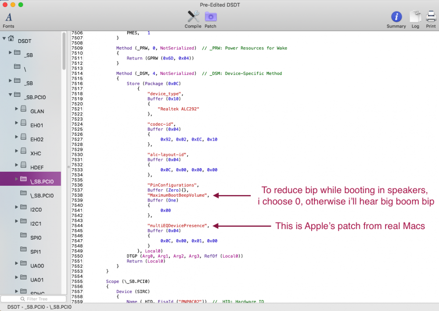Open the Log panel

pos(415,20)
